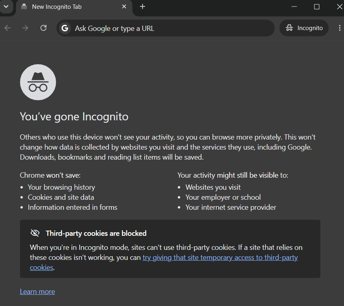Click the 'Websites you visit' bullet
The image size is (344, 306).
(213, 187)
